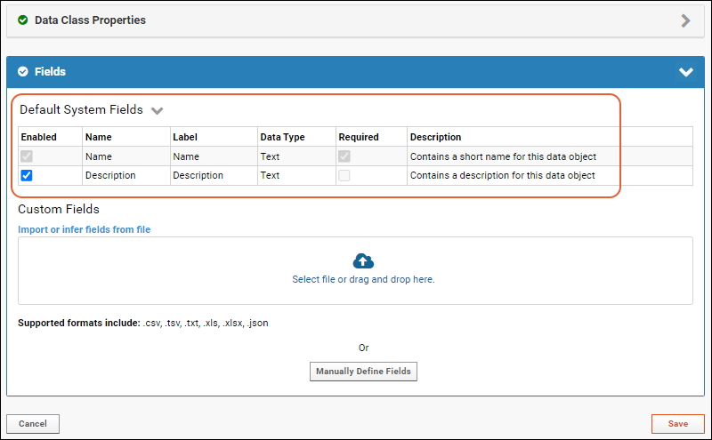712x440 pixels.
Task: Click Select file or drag and drop text
Action: 363,279
